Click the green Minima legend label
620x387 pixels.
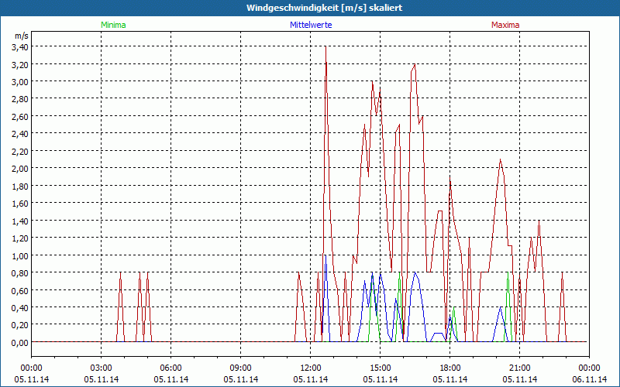point(113,25)
